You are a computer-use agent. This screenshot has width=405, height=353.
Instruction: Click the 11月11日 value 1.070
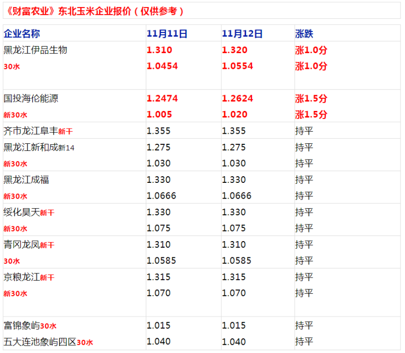pyautogui.click(x=158, y=293)
